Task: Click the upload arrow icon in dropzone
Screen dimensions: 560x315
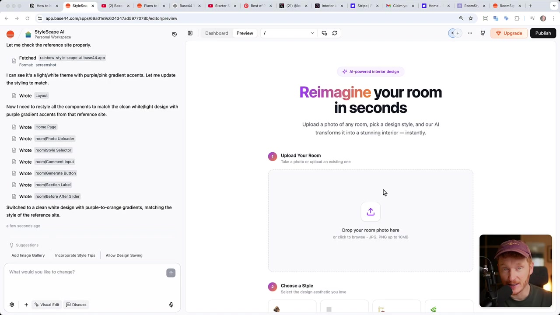Action: (x=371, y=212)
